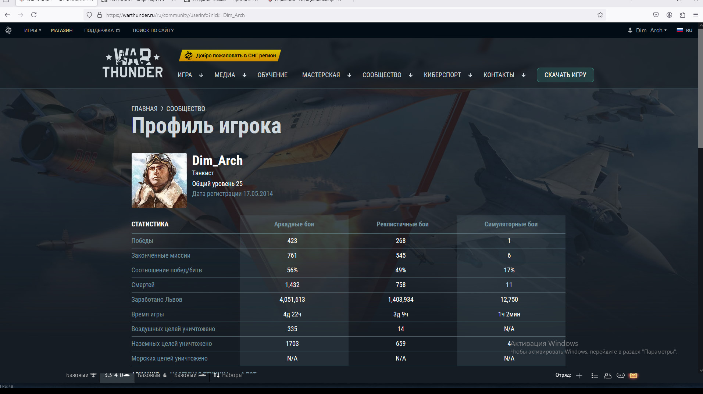Expand the МАСТЕРСКАЯ menu arrow

(349, 75)
